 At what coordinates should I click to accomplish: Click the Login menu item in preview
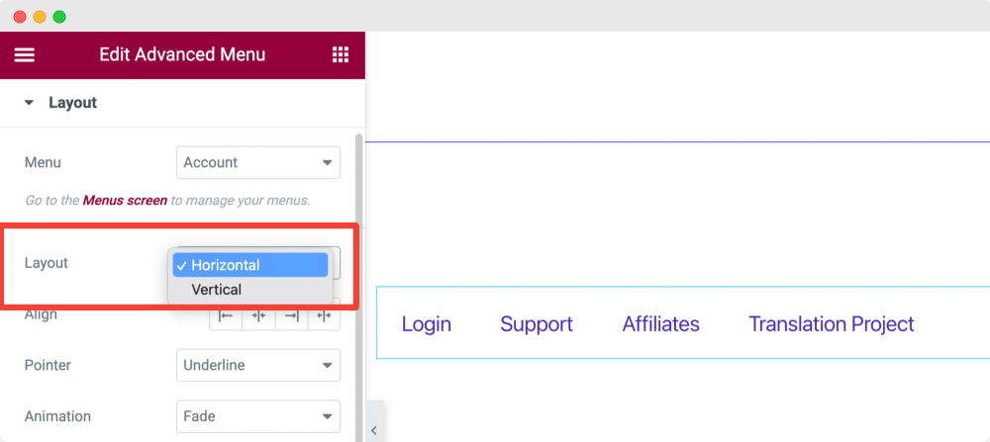427,324
